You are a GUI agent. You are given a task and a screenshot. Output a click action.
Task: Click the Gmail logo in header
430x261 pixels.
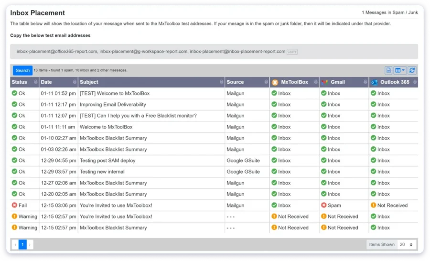325,82
